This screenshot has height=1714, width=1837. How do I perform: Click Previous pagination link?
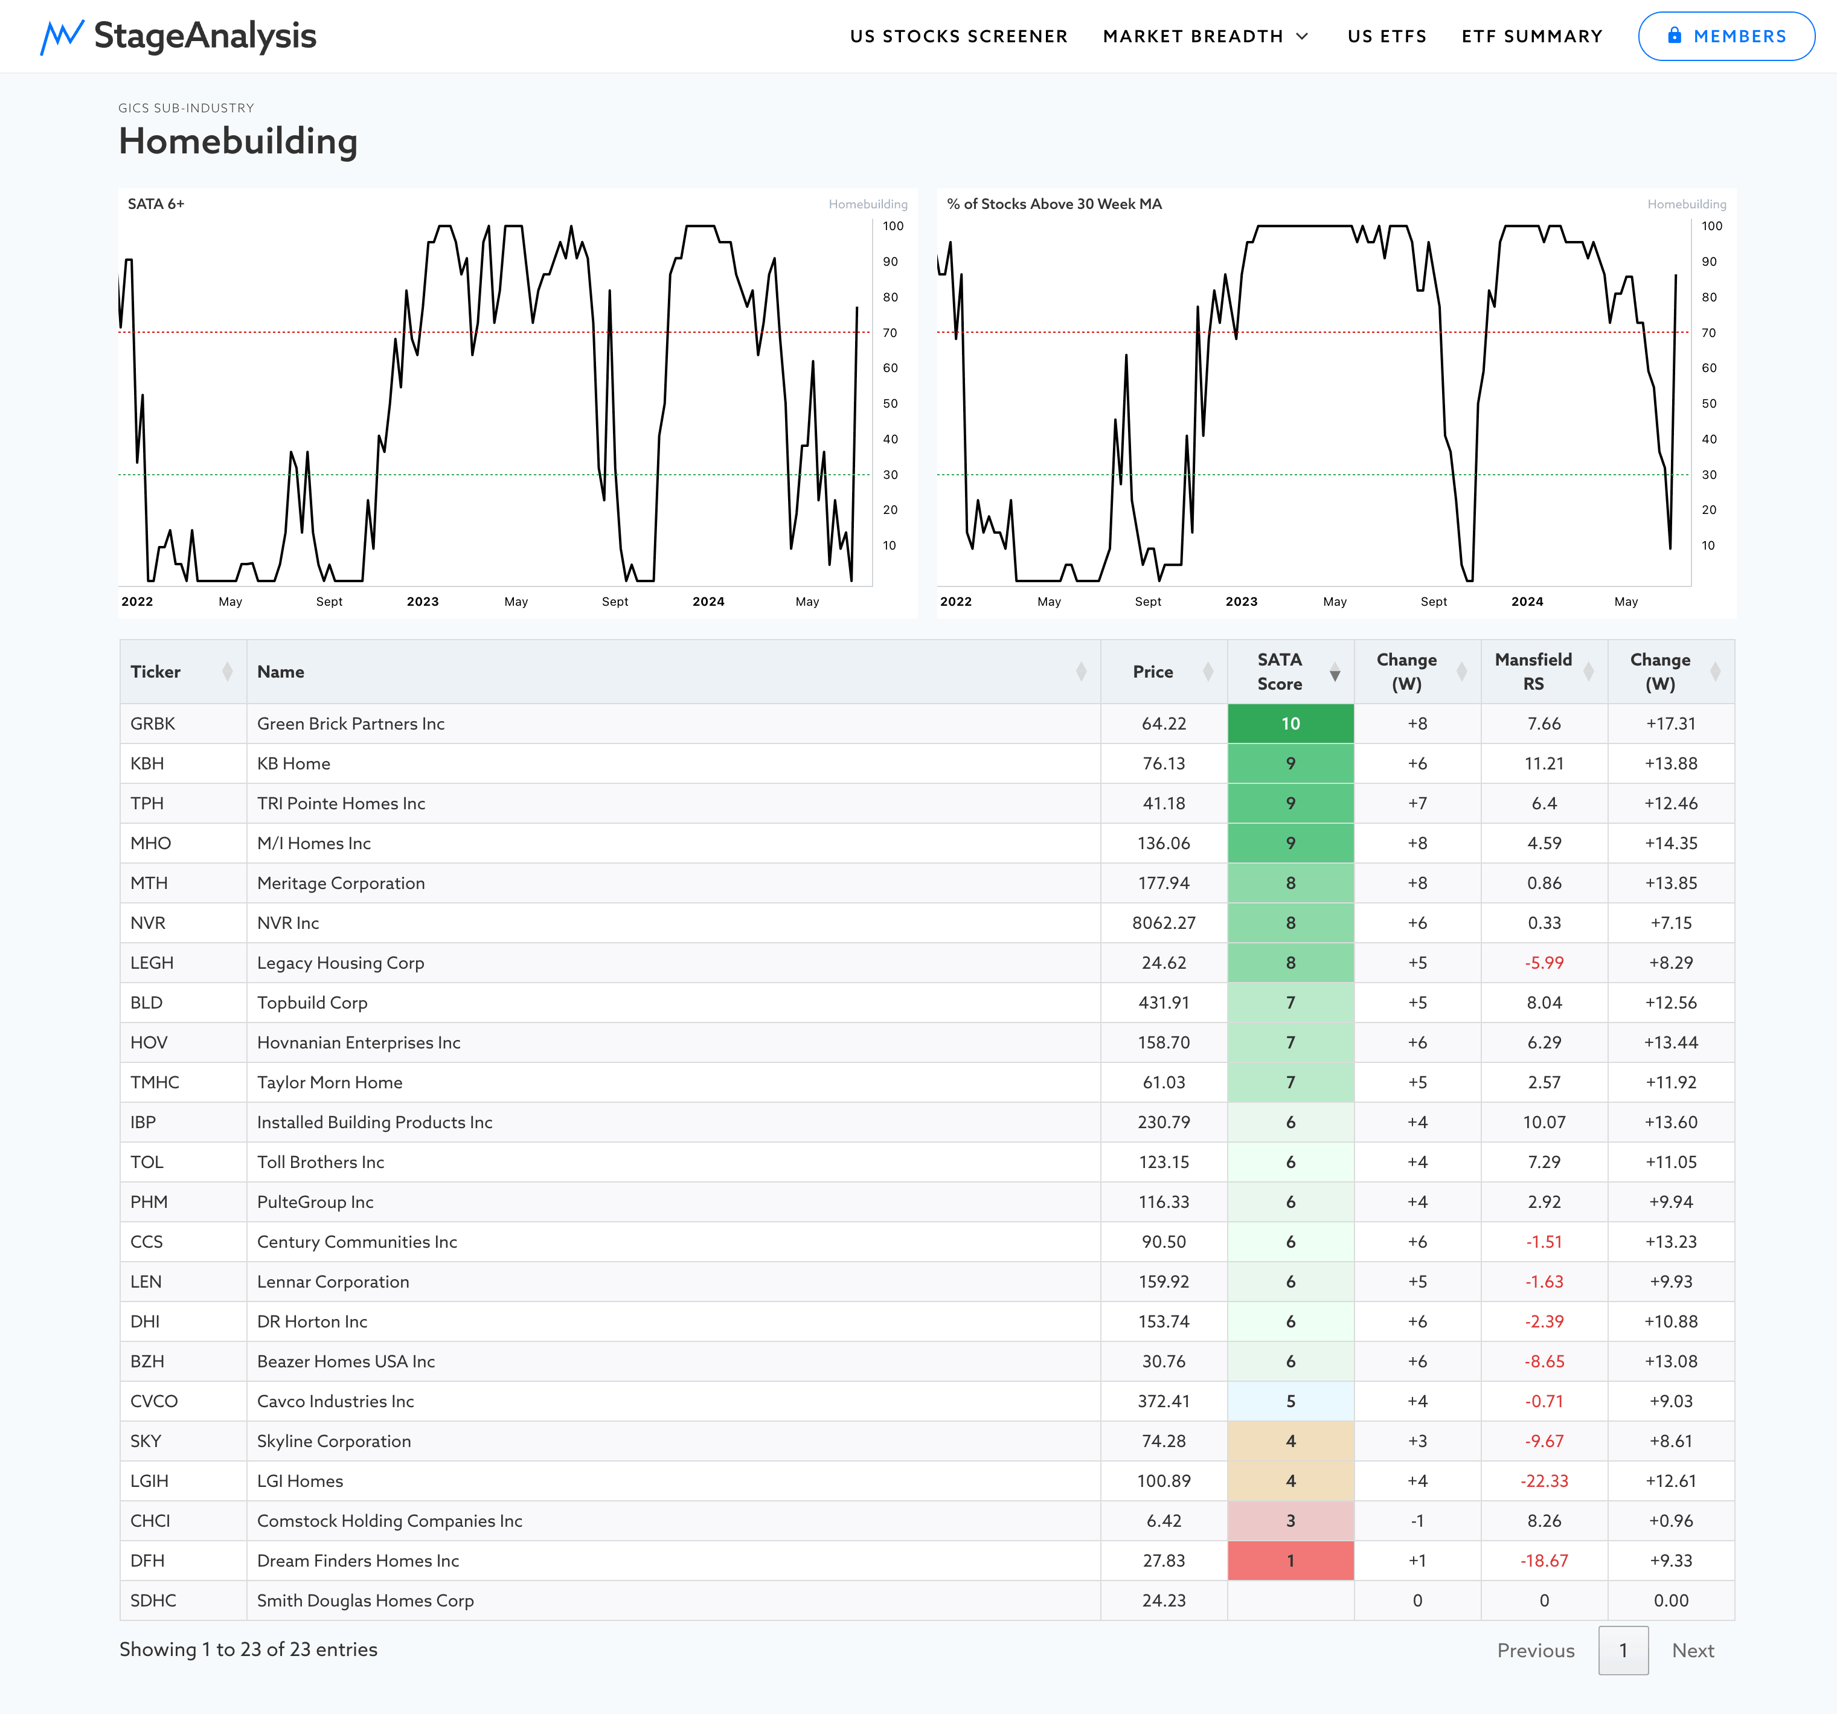(1536, 1650)
